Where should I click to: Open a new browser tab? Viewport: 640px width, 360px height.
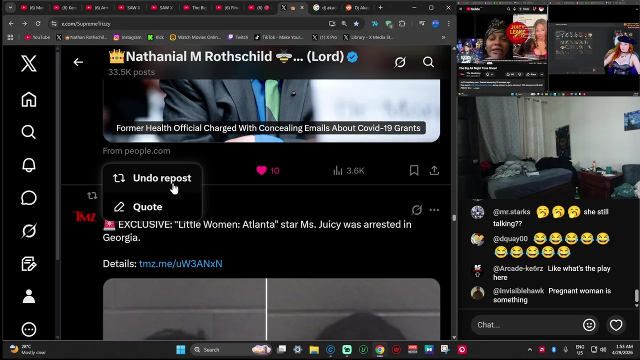point(380,7)
